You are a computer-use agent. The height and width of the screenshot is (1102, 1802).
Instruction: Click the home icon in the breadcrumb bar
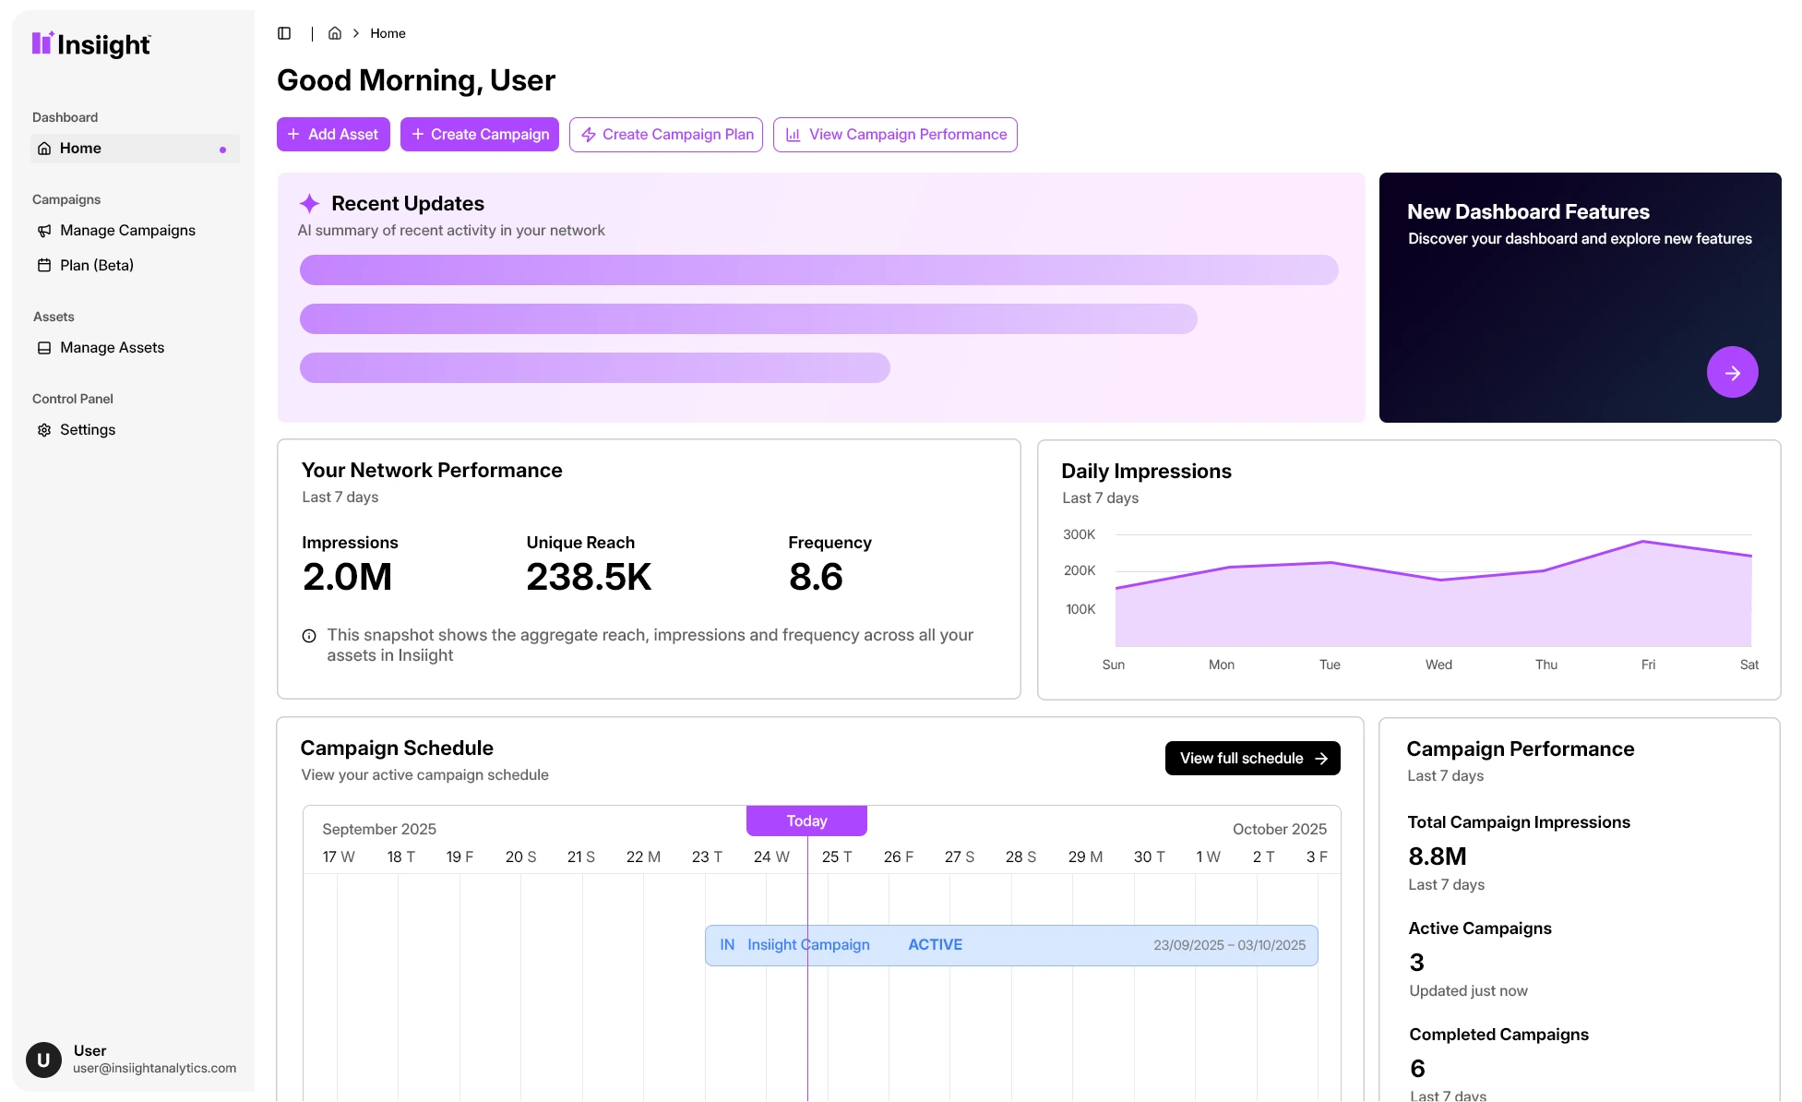pyautogui.click(x=335, y=33)
